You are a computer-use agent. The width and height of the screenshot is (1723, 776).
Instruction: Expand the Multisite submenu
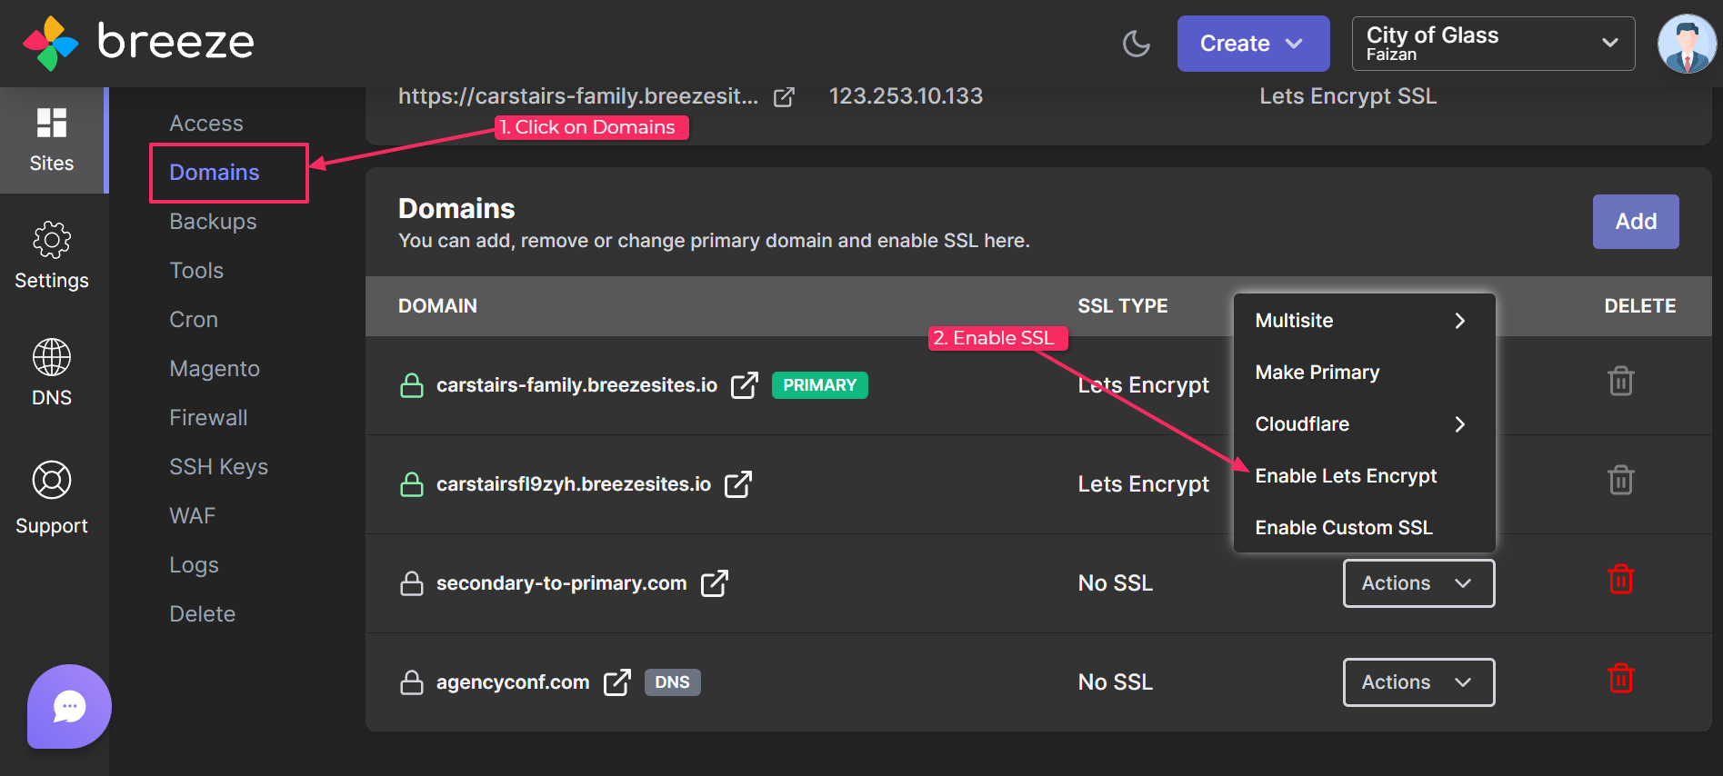click(1364, 321)
